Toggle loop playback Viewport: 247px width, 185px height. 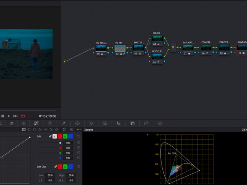pyautogui.click(x=23, y=116)
